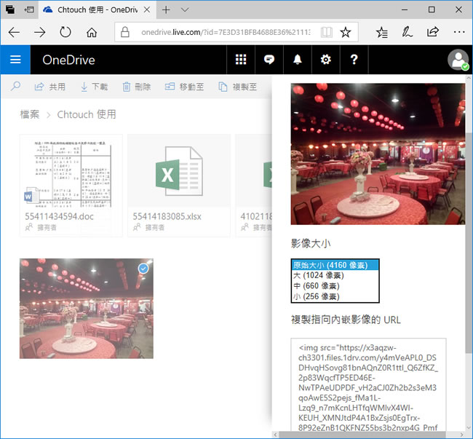Screen dimensions: 473x439
Task: Click the horizontal scrollbar in embed panel
Action: pos(364,435)
